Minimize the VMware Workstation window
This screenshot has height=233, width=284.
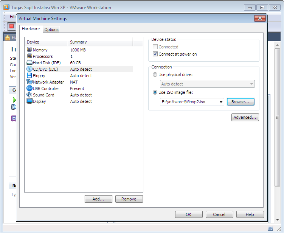click(250, 8)
